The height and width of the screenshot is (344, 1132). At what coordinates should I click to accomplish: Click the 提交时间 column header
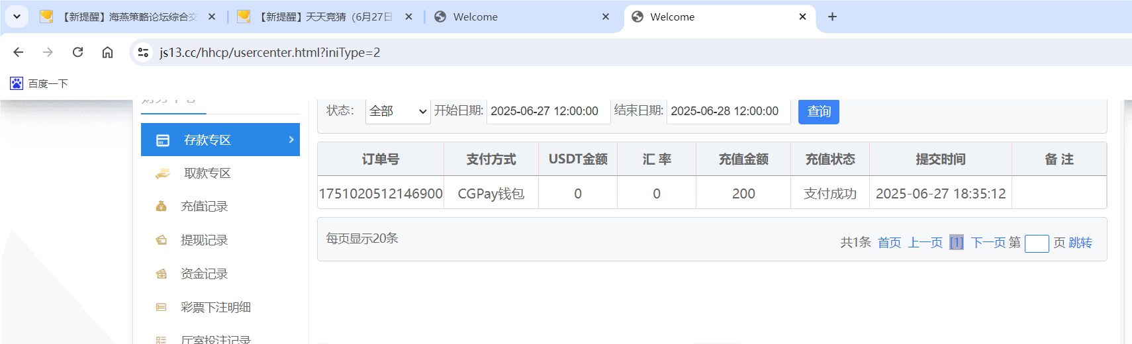pos(941,159)
